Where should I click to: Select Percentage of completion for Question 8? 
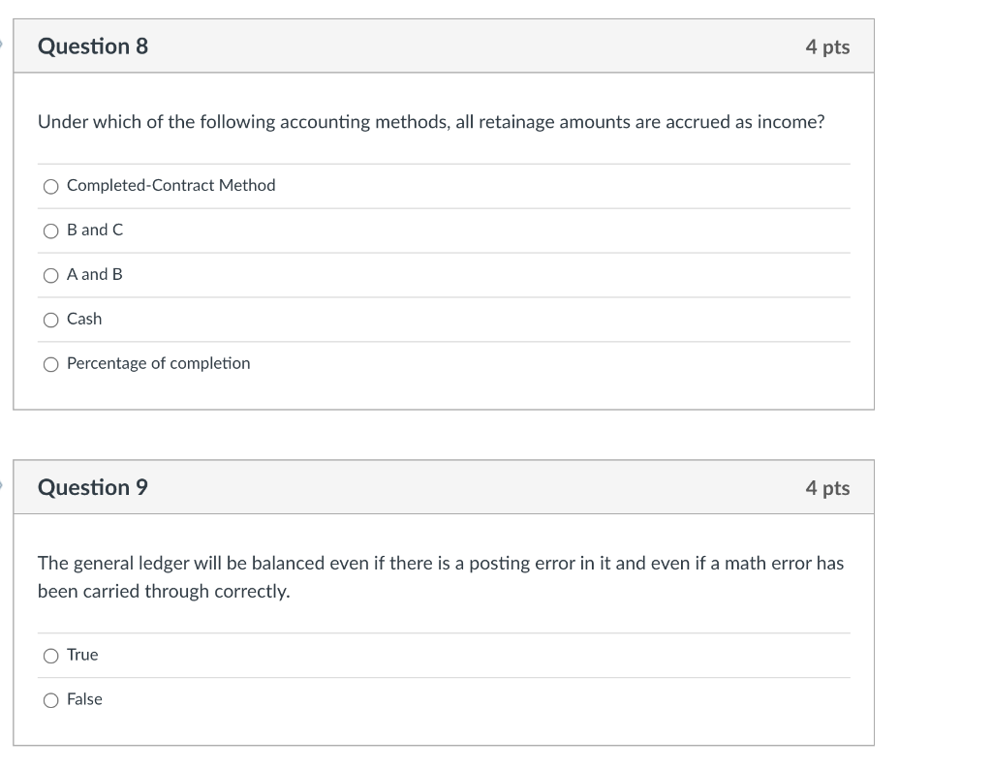tap(50, 363)
